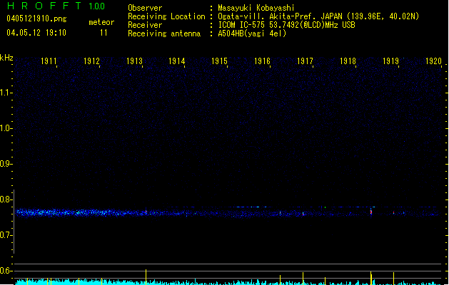Viewport: 449px width, 285px height.
Task: Click the meteor count 11
Action: pos(104,33)
